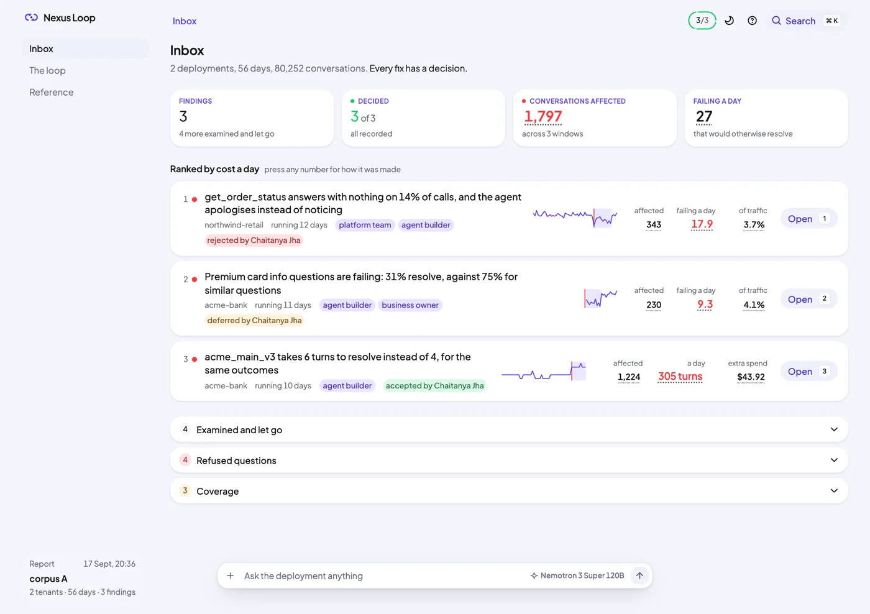Click the sparkline chart for get_order_status
Screen dimensions: 870x614
coord(575,218)
